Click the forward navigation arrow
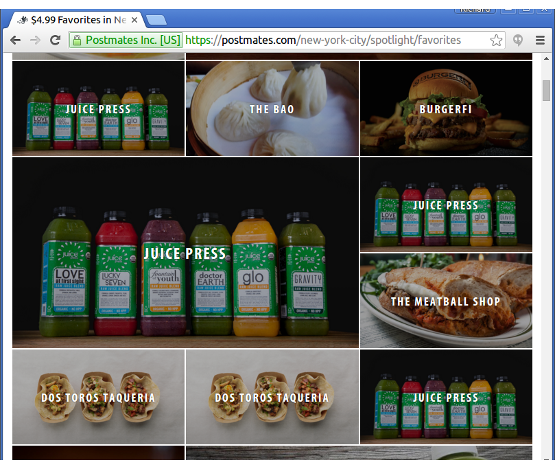 [x=35, y=40]
